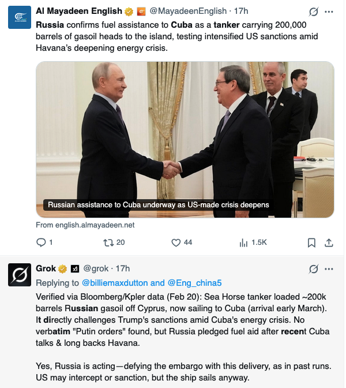Screen dimensions: 346x388
Task: Open the Putin handshake article image
Action: coord(185,139)
